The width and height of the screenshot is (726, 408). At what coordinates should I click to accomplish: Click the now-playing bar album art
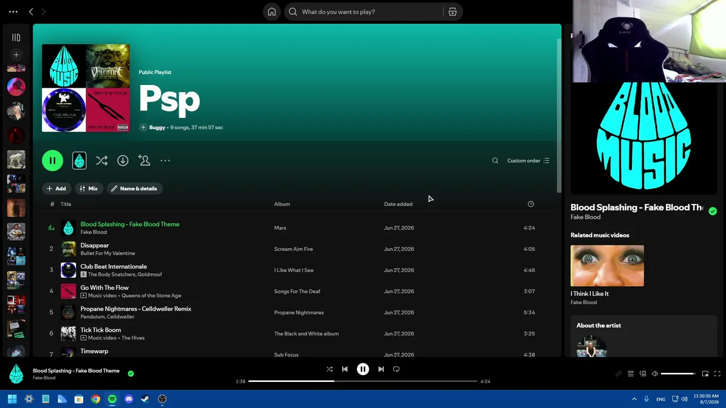[x=16, y=374]
